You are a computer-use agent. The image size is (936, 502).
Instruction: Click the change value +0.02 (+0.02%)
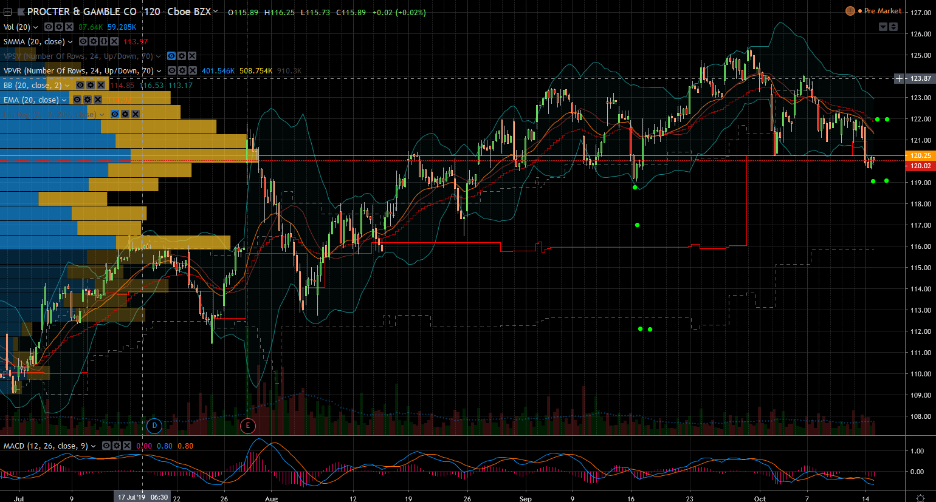(x=399, y=12)
